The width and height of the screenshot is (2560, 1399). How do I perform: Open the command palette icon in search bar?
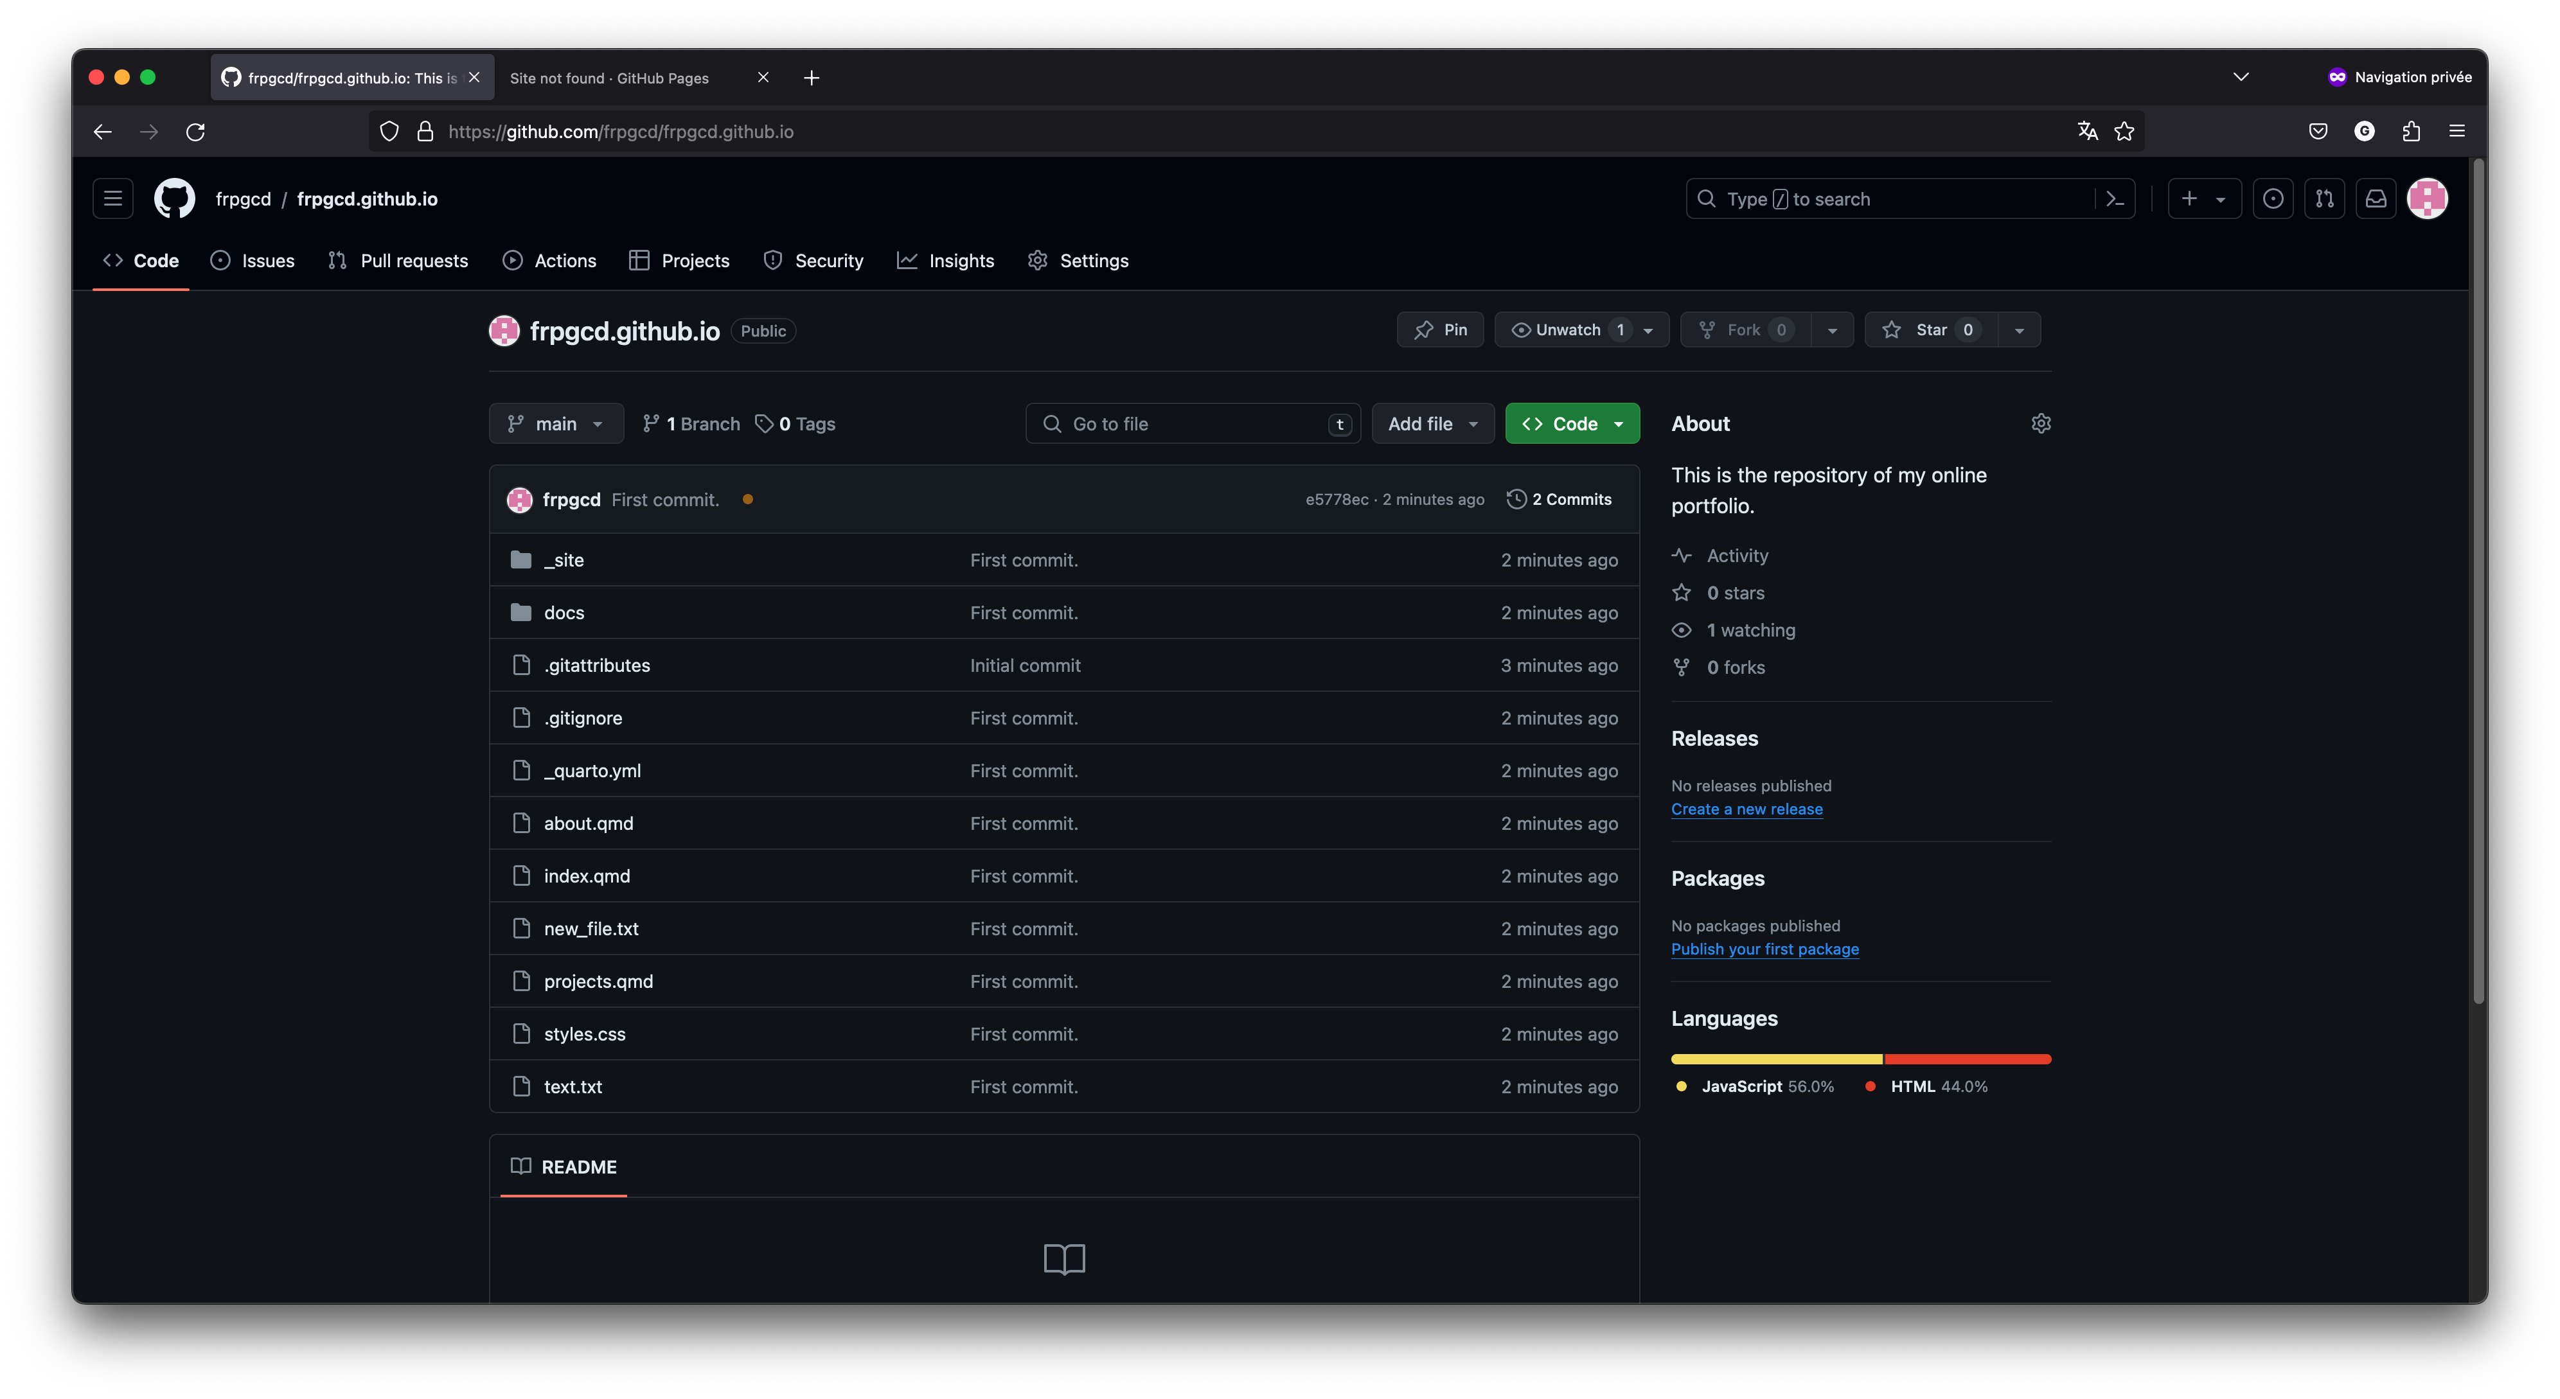pos(2115,198)
